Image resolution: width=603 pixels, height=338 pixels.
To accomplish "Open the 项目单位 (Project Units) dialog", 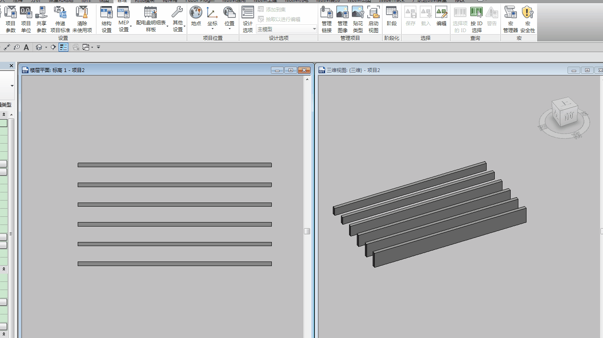I will point(26,19).
